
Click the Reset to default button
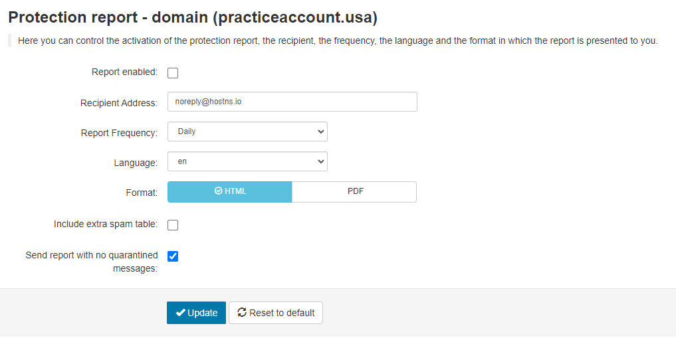pyautogui.click(x=276, y=313)
